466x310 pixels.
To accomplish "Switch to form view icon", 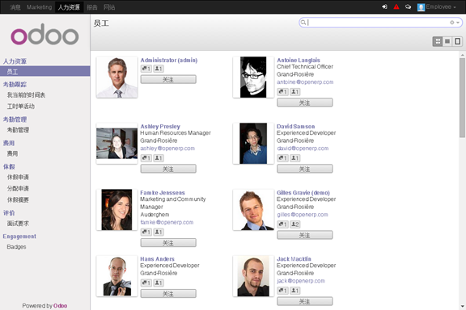I will pyautogui.click(x=457, y=41).
